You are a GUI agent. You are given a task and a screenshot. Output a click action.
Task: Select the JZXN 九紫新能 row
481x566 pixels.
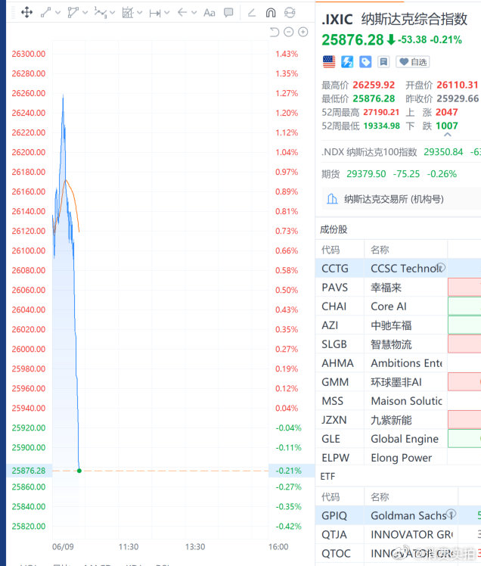point(398,420)
